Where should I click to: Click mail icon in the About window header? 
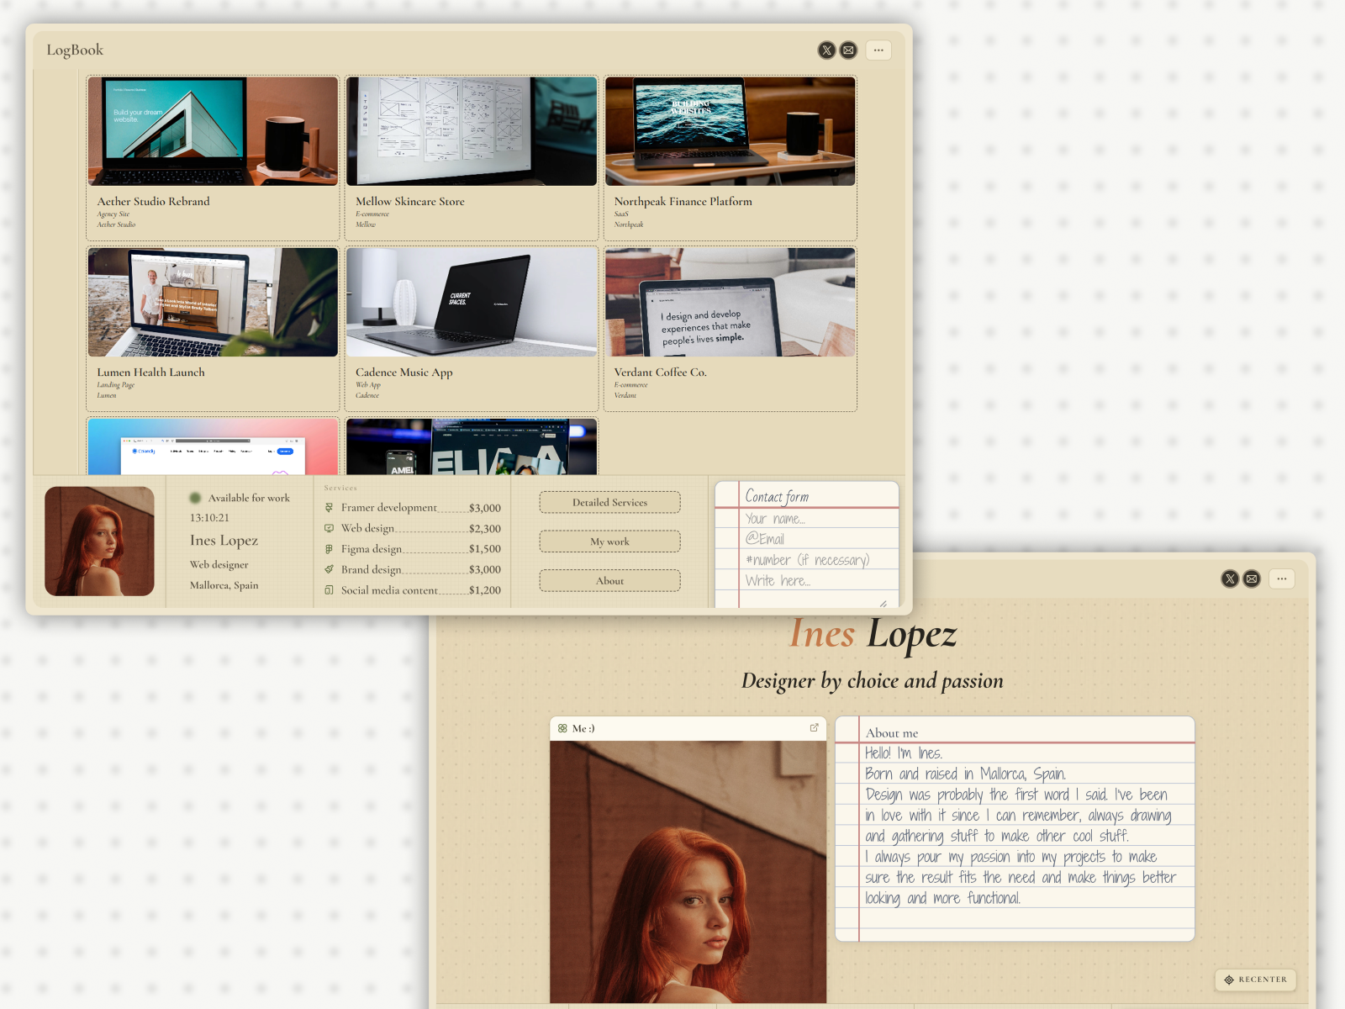coord(1252,578)
